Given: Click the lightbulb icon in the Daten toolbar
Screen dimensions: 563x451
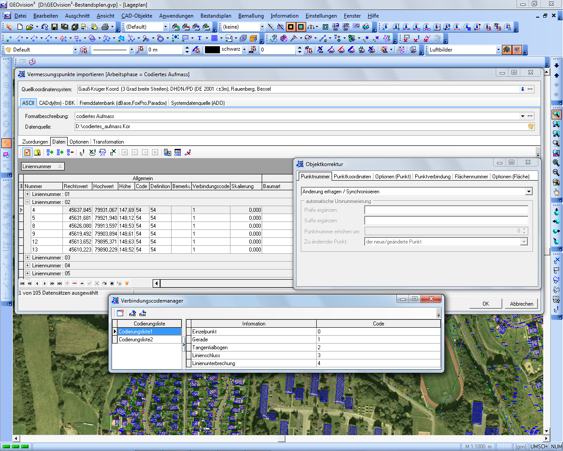Looking at the screenshot, I should tap(37, 152).
